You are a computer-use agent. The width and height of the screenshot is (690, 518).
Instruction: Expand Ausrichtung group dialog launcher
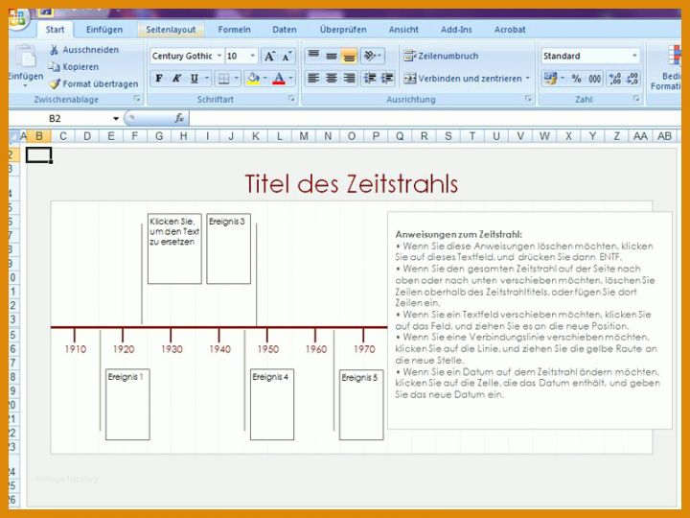point(528,99)
